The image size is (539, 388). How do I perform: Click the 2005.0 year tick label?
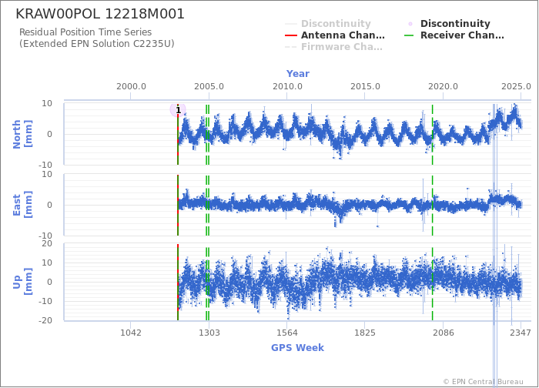tap(209, 86)
